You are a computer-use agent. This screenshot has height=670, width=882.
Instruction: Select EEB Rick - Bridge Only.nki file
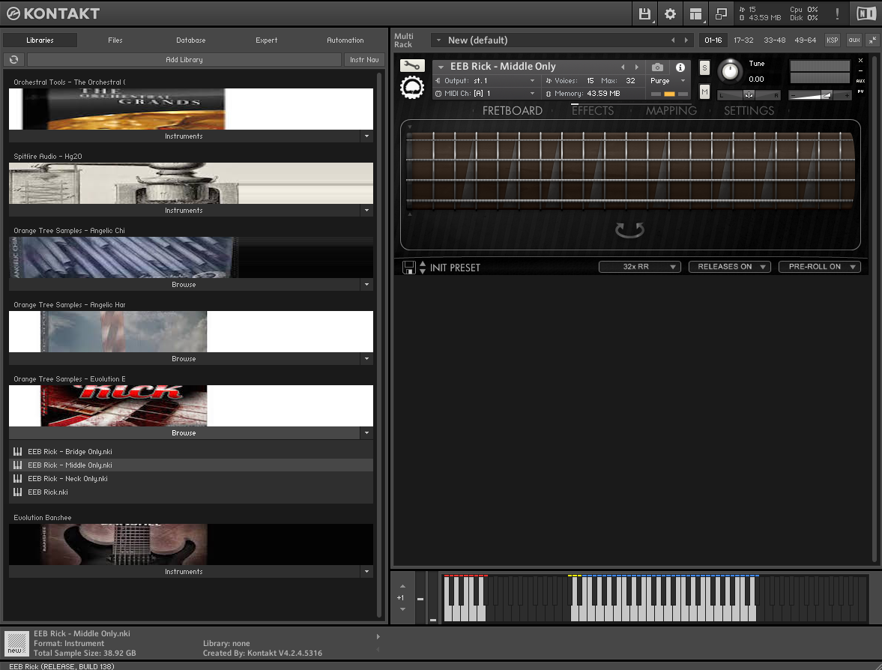(x=191, y=452)
